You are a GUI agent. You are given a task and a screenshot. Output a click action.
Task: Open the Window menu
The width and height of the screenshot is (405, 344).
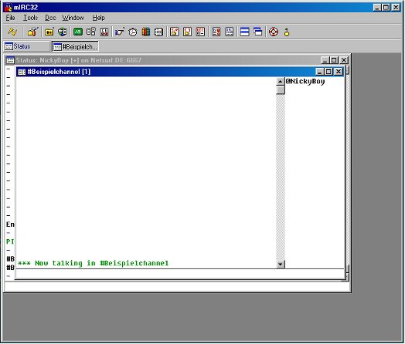point(73,18)
